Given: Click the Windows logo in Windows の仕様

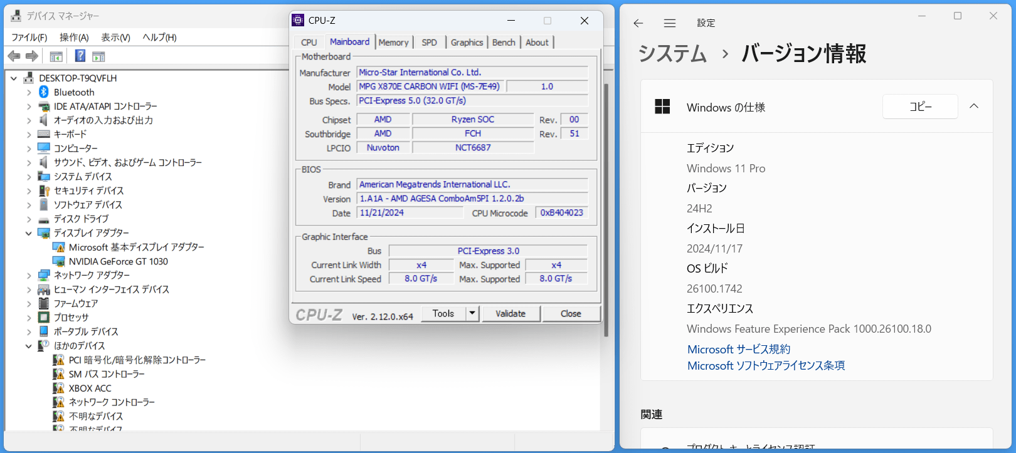Looking at the screenshot, I should pyautogui.click(x=662, y=107).
